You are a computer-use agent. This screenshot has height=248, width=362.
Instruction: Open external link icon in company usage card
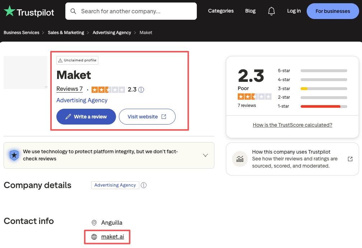point(350,159)
